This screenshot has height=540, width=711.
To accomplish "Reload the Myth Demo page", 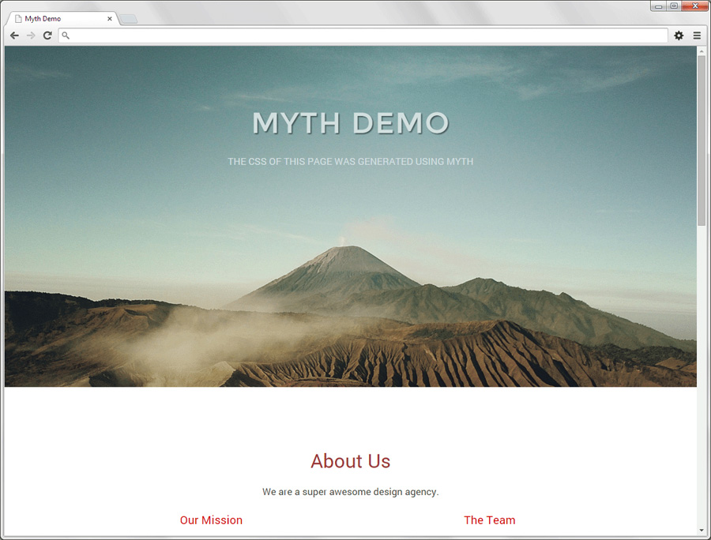I will click(x=47, y=36).
